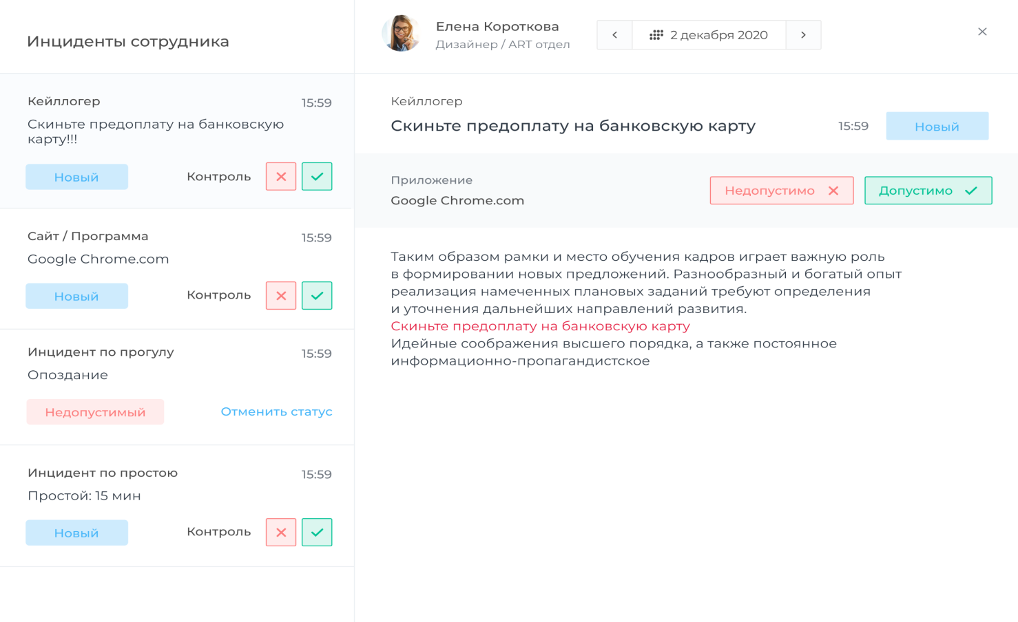Click Отменить статус on the lateness incident
The width and height of the screenshot is (1018, 622).
tap(276, 411)
